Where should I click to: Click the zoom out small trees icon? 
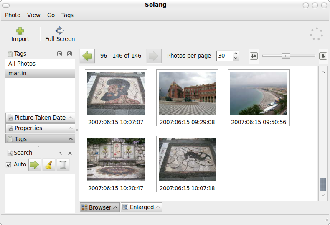click(254, 56)
